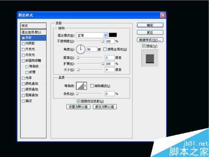Click the 扩展 value field showing 100
This screenshot has width=209, height=157.
[110, 64]
